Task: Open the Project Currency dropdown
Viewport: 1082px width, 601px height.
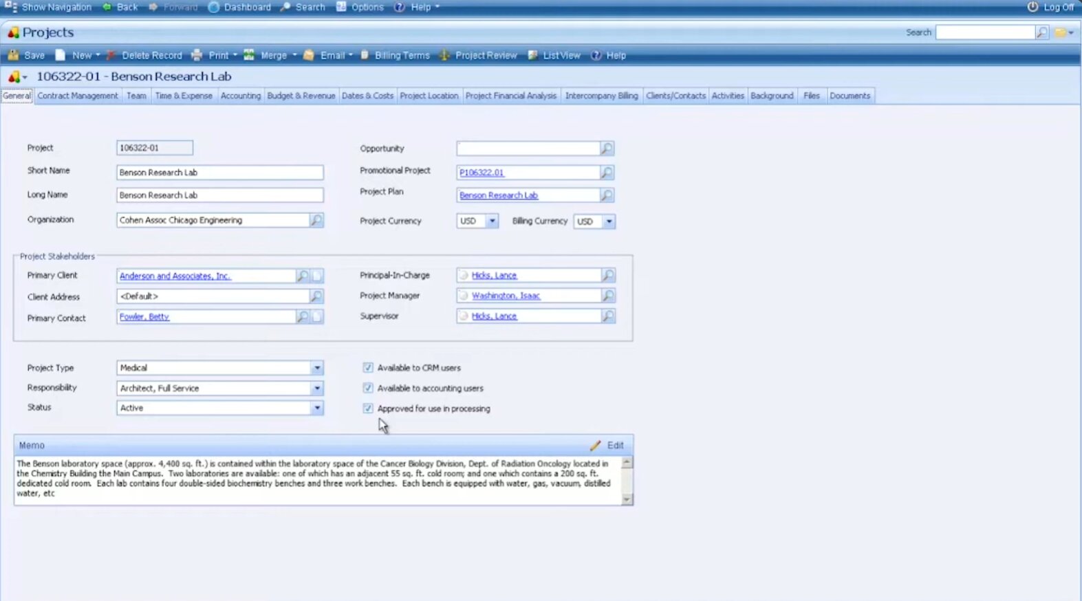Action: pyautogui.click(x=493, y=221)
